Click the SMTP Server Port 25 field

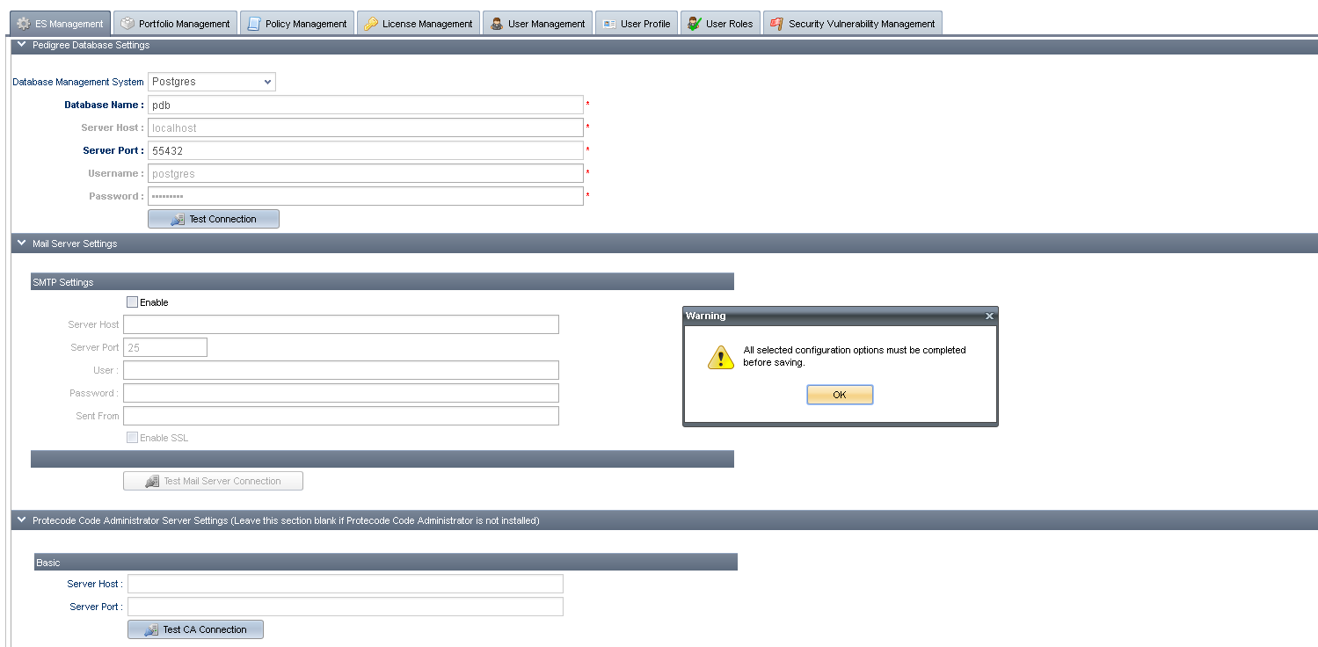pos(165,347)
